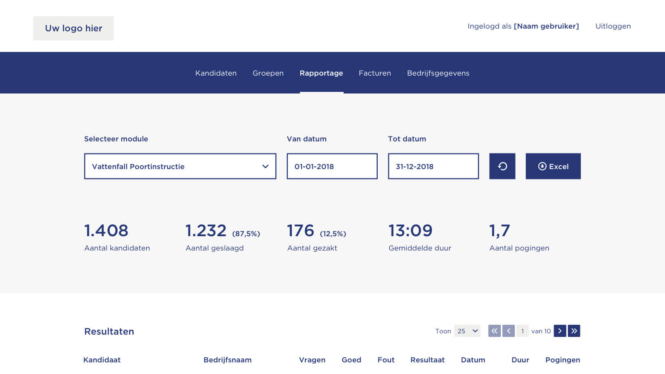Open the Vattenfall Poortinstructie module dropdown
665x374 pixels.
click(180, 166)
